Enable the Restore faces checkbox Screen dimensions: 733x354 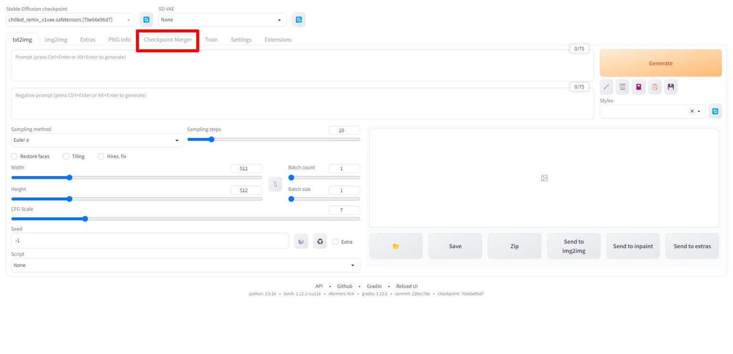coord(14,156)
